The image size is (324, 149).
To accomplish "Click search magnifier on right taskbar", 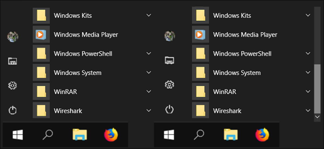I will click(199, 134).
